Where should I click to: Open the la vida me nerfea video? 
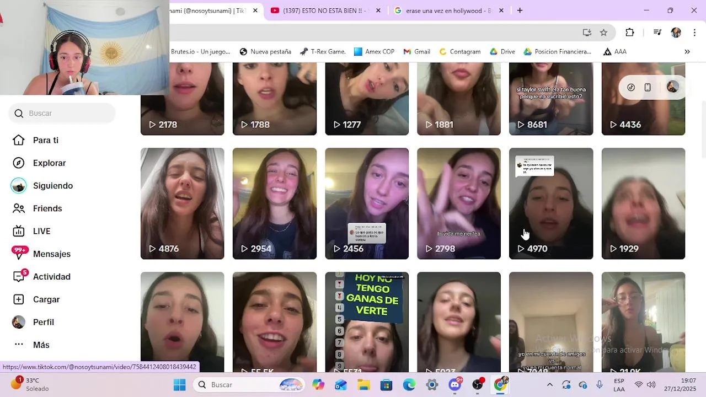459,203
